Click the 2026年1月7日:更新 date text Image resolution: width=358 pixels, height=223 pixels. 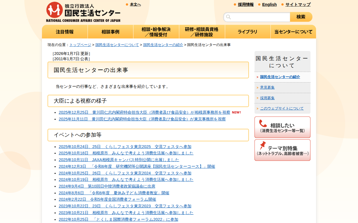(x=71, y=54)
